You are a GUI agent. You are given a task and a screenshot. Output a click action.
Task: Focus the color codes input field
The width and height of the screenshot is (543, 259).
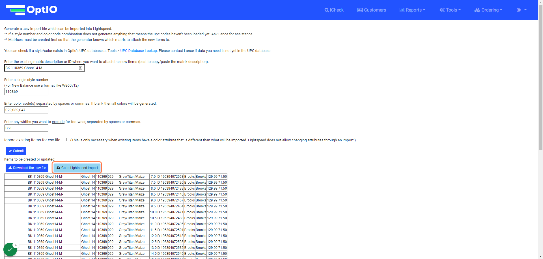pyautogui.click(x=26, y=110)
